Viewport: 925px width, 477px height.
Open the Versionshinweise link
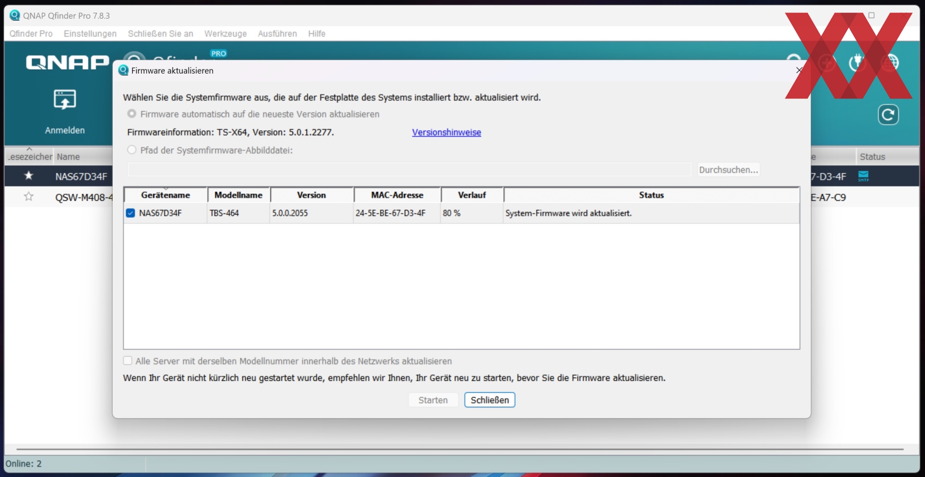447,132
